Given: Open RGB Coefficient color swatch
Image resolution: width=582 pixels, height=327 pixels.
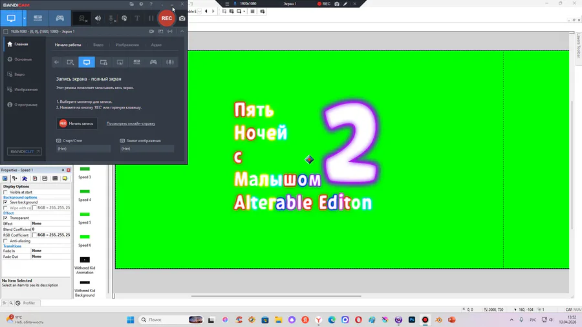Looking at the screenshot, I should coord(34,235).
